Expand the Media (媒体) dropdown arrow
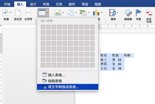This screenshot has width=155, height=104. pos(118,12)
